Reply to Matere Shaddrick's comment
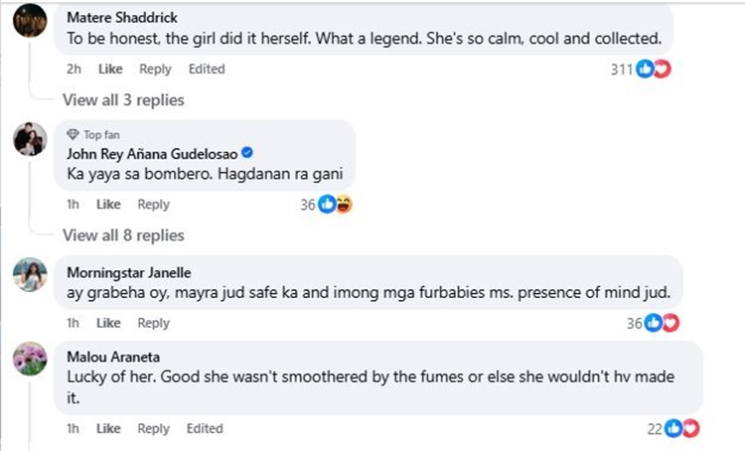Viewport: 745px width, 451px height. pos(154,70)
